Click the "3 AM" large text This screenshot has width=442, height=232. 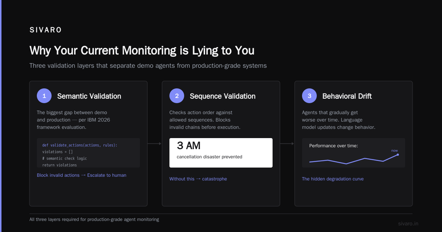189,146
